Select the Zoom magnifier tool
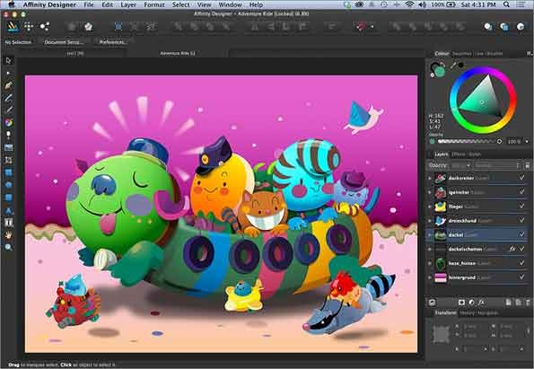The height and width of the screenshot is (369, 534). coord(8,247)
